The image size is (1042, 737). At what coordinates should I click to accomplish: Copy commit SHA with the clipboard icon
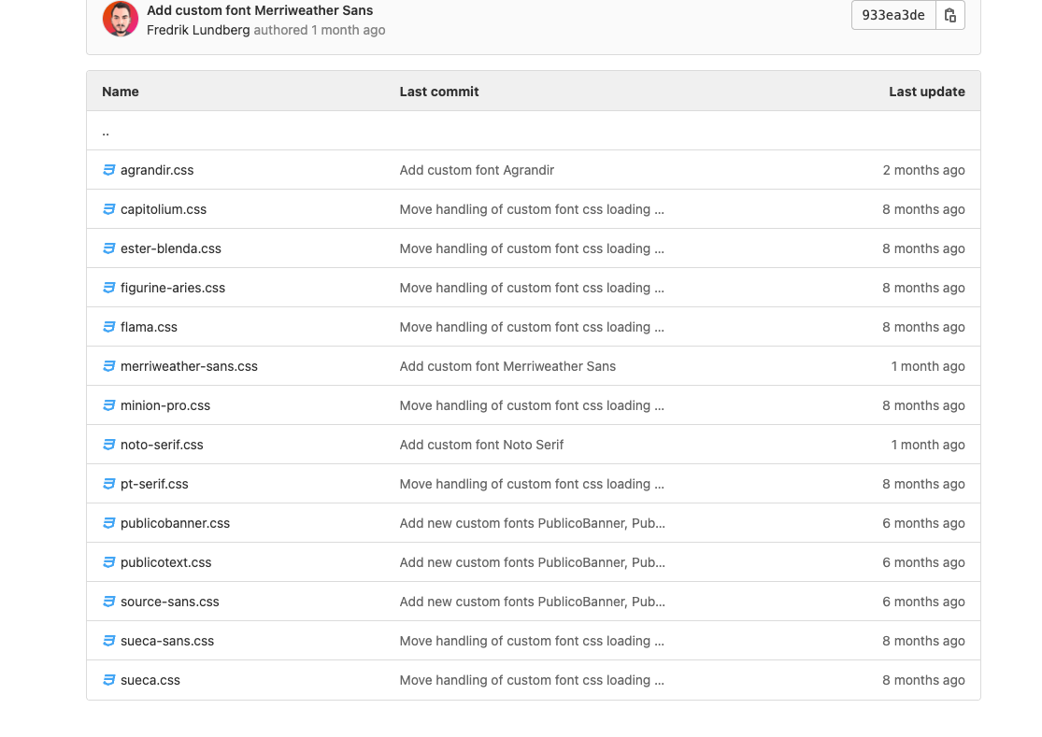tap(950, 15)
